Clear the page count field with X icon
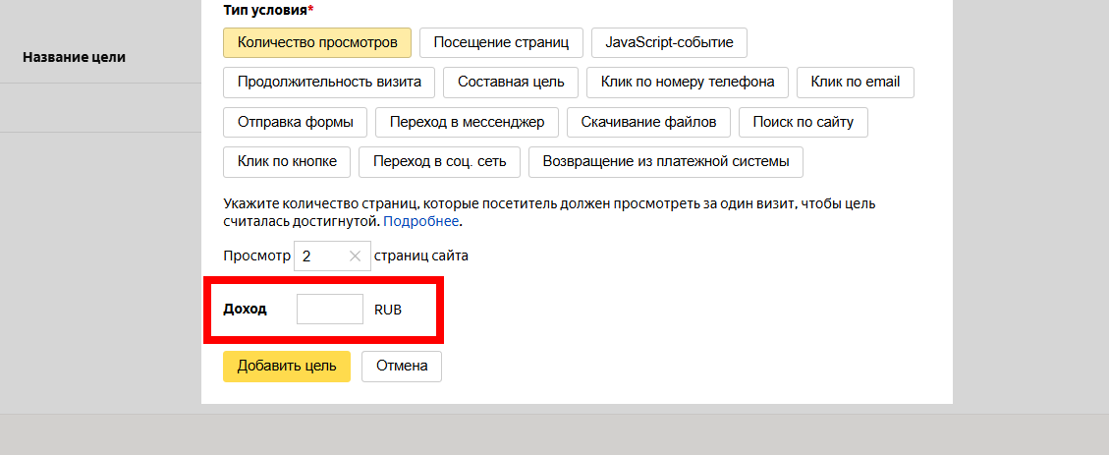Screen dimensions: 1109x455 pyautogui.click(x=355, y=256)
